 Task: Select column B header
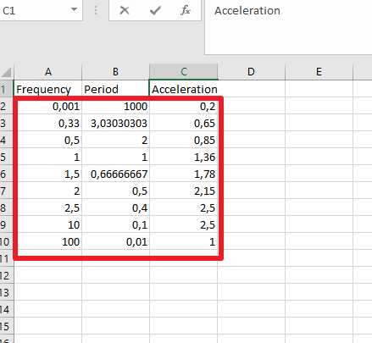click(x=115, y=72)
